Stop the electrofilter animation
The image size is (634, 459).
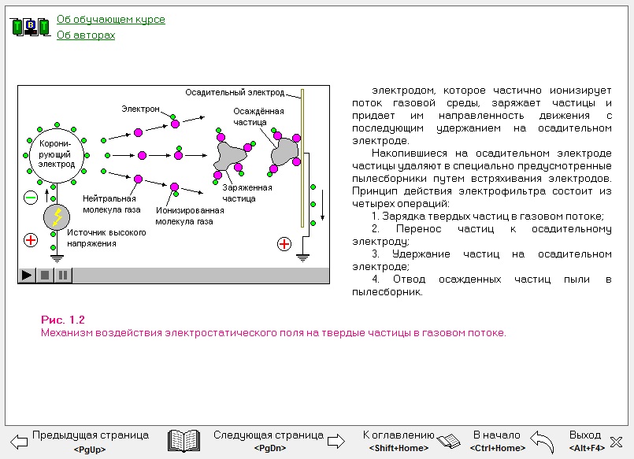point(45,275)
